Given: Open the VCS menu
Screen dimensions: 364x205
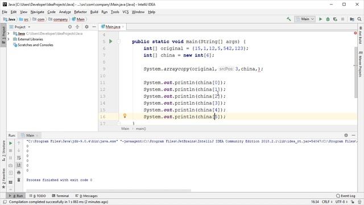Looking at the screenshot, I should (125, 12).
